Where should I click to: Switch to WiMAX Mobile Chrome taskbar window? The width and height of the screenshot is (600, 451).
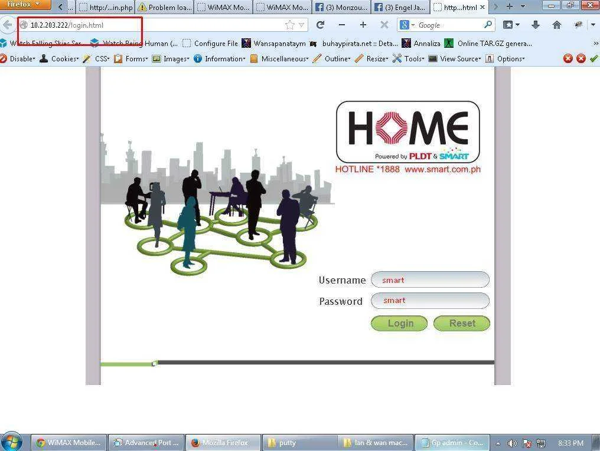point(69,443)
